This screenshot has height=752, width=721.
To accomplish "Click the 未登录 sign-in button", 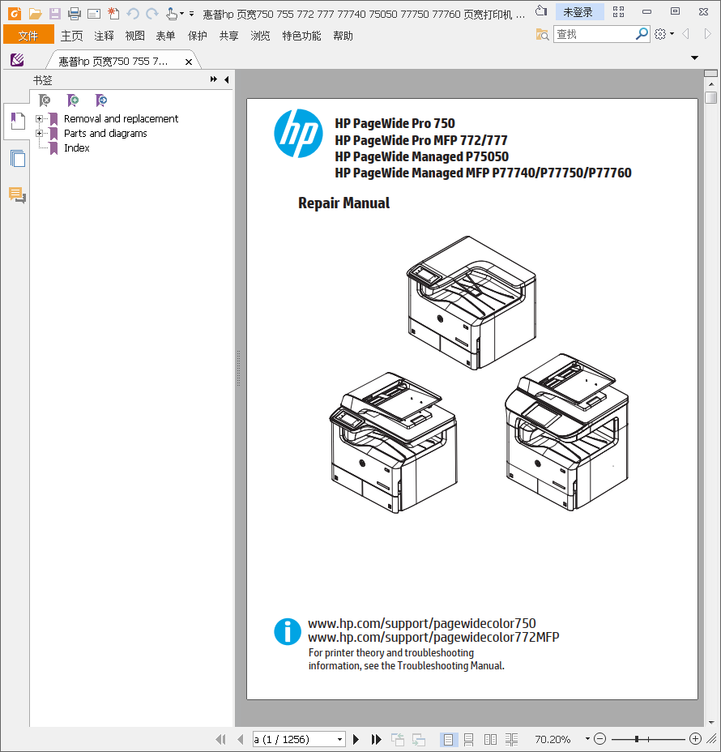I will click(x=578, y=12).
